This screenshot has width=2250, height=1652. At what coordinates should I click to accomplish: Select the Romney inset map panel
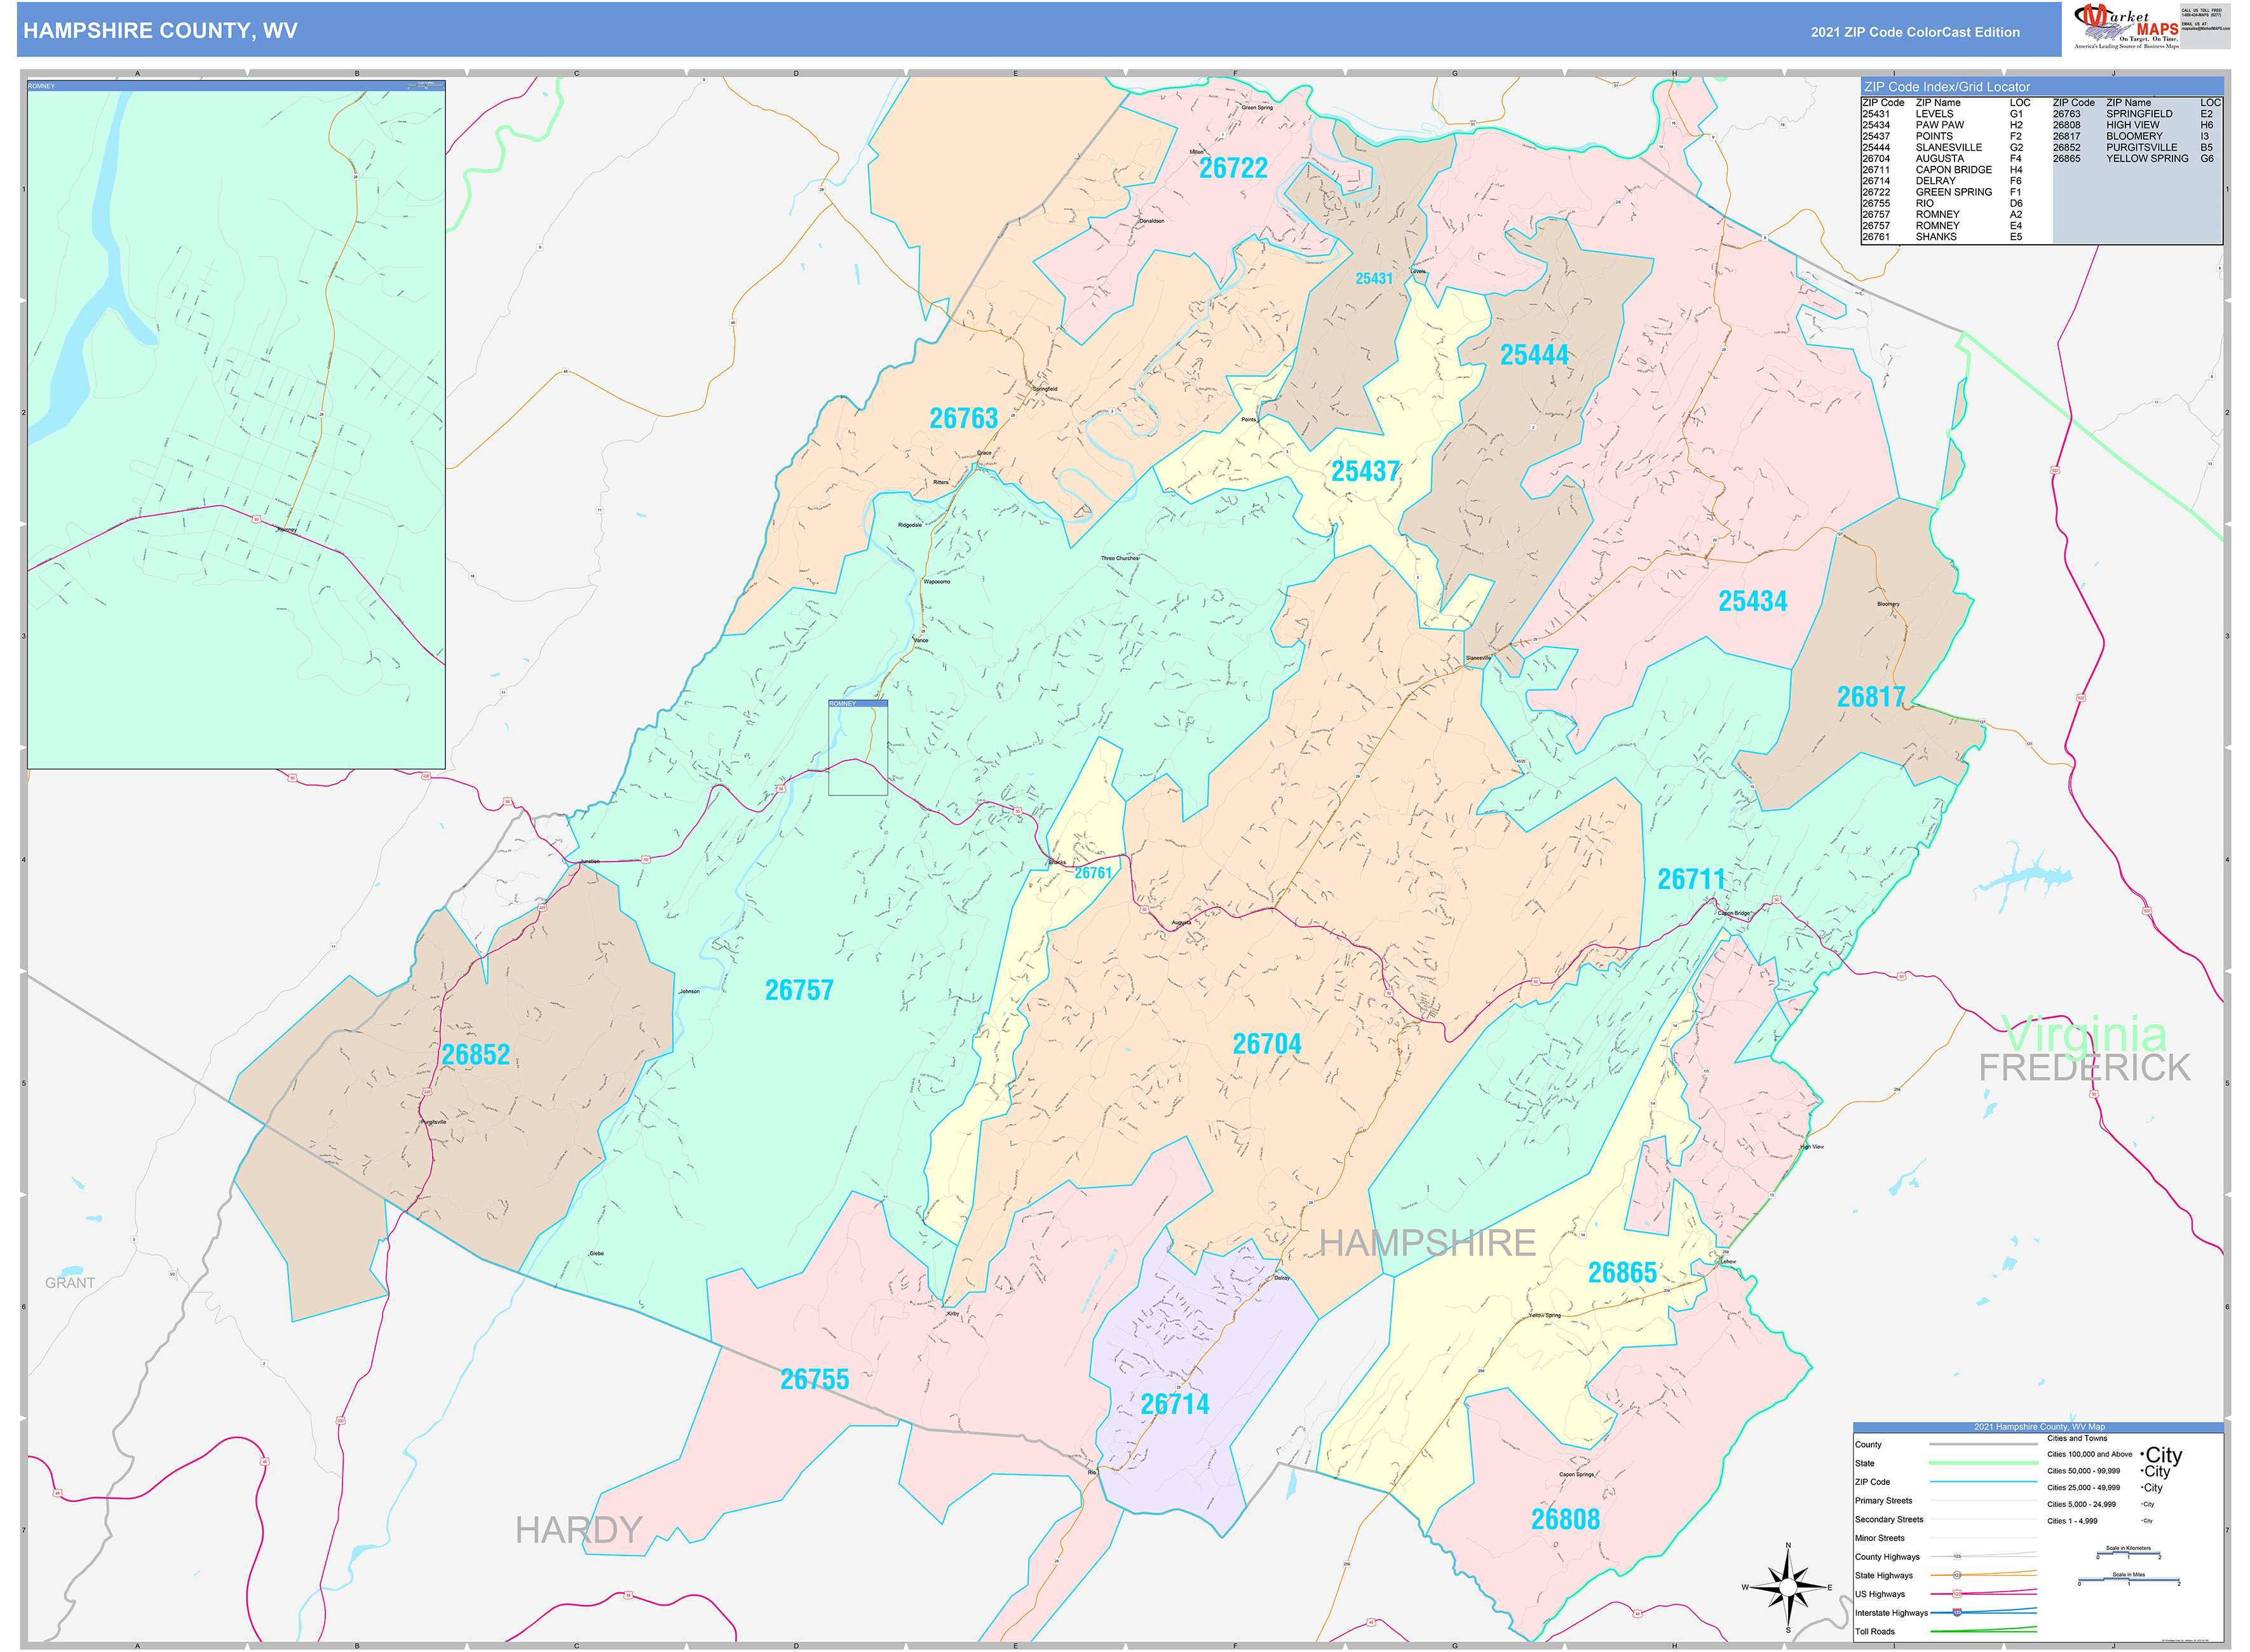pyautogui.click(x=235, y=420)
